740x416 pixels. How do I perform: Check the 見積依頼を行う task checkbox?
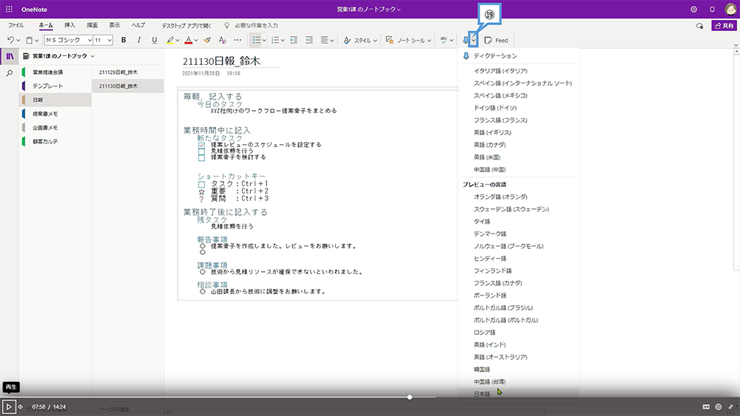click(x=201, y=151)
